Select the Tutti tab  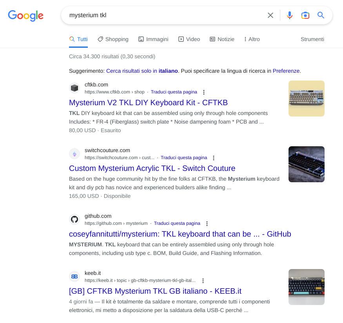point(78,39)
